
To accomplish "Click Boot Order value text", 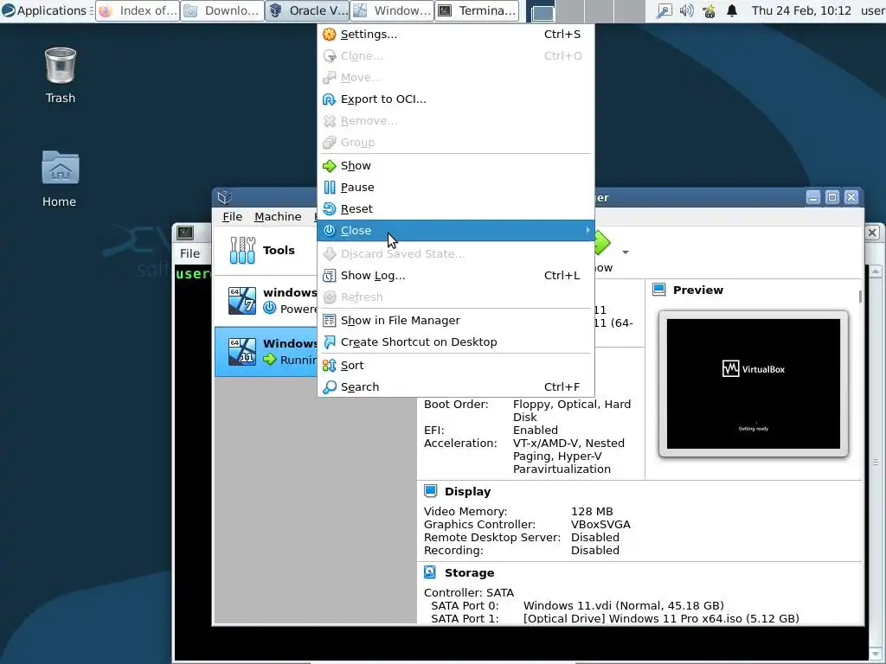I will (572, 411).
